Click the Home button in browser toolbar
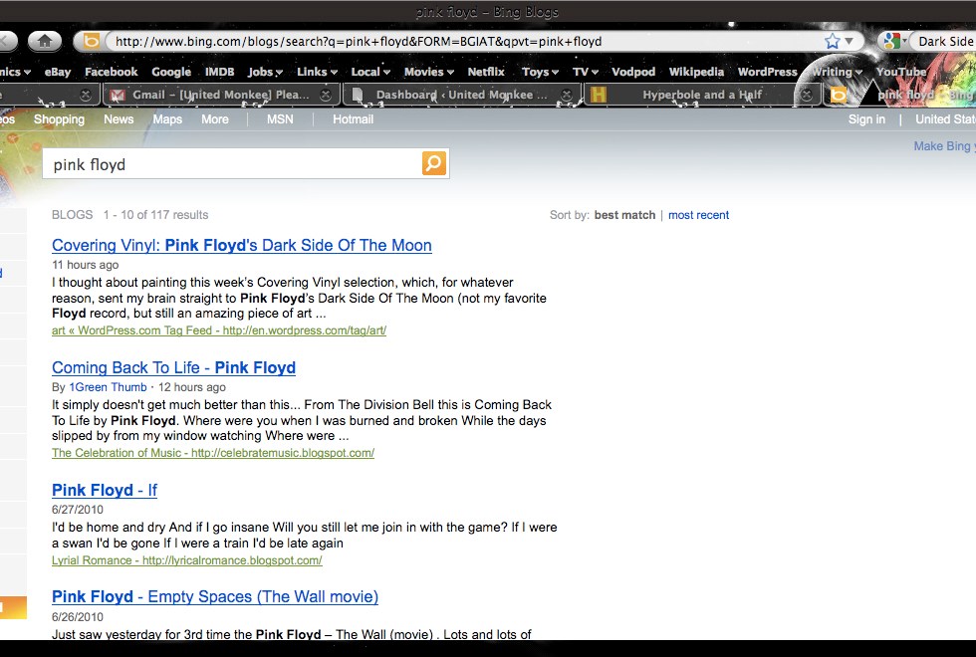This screenshot has height=657, width=976. (x=44, y=41)
